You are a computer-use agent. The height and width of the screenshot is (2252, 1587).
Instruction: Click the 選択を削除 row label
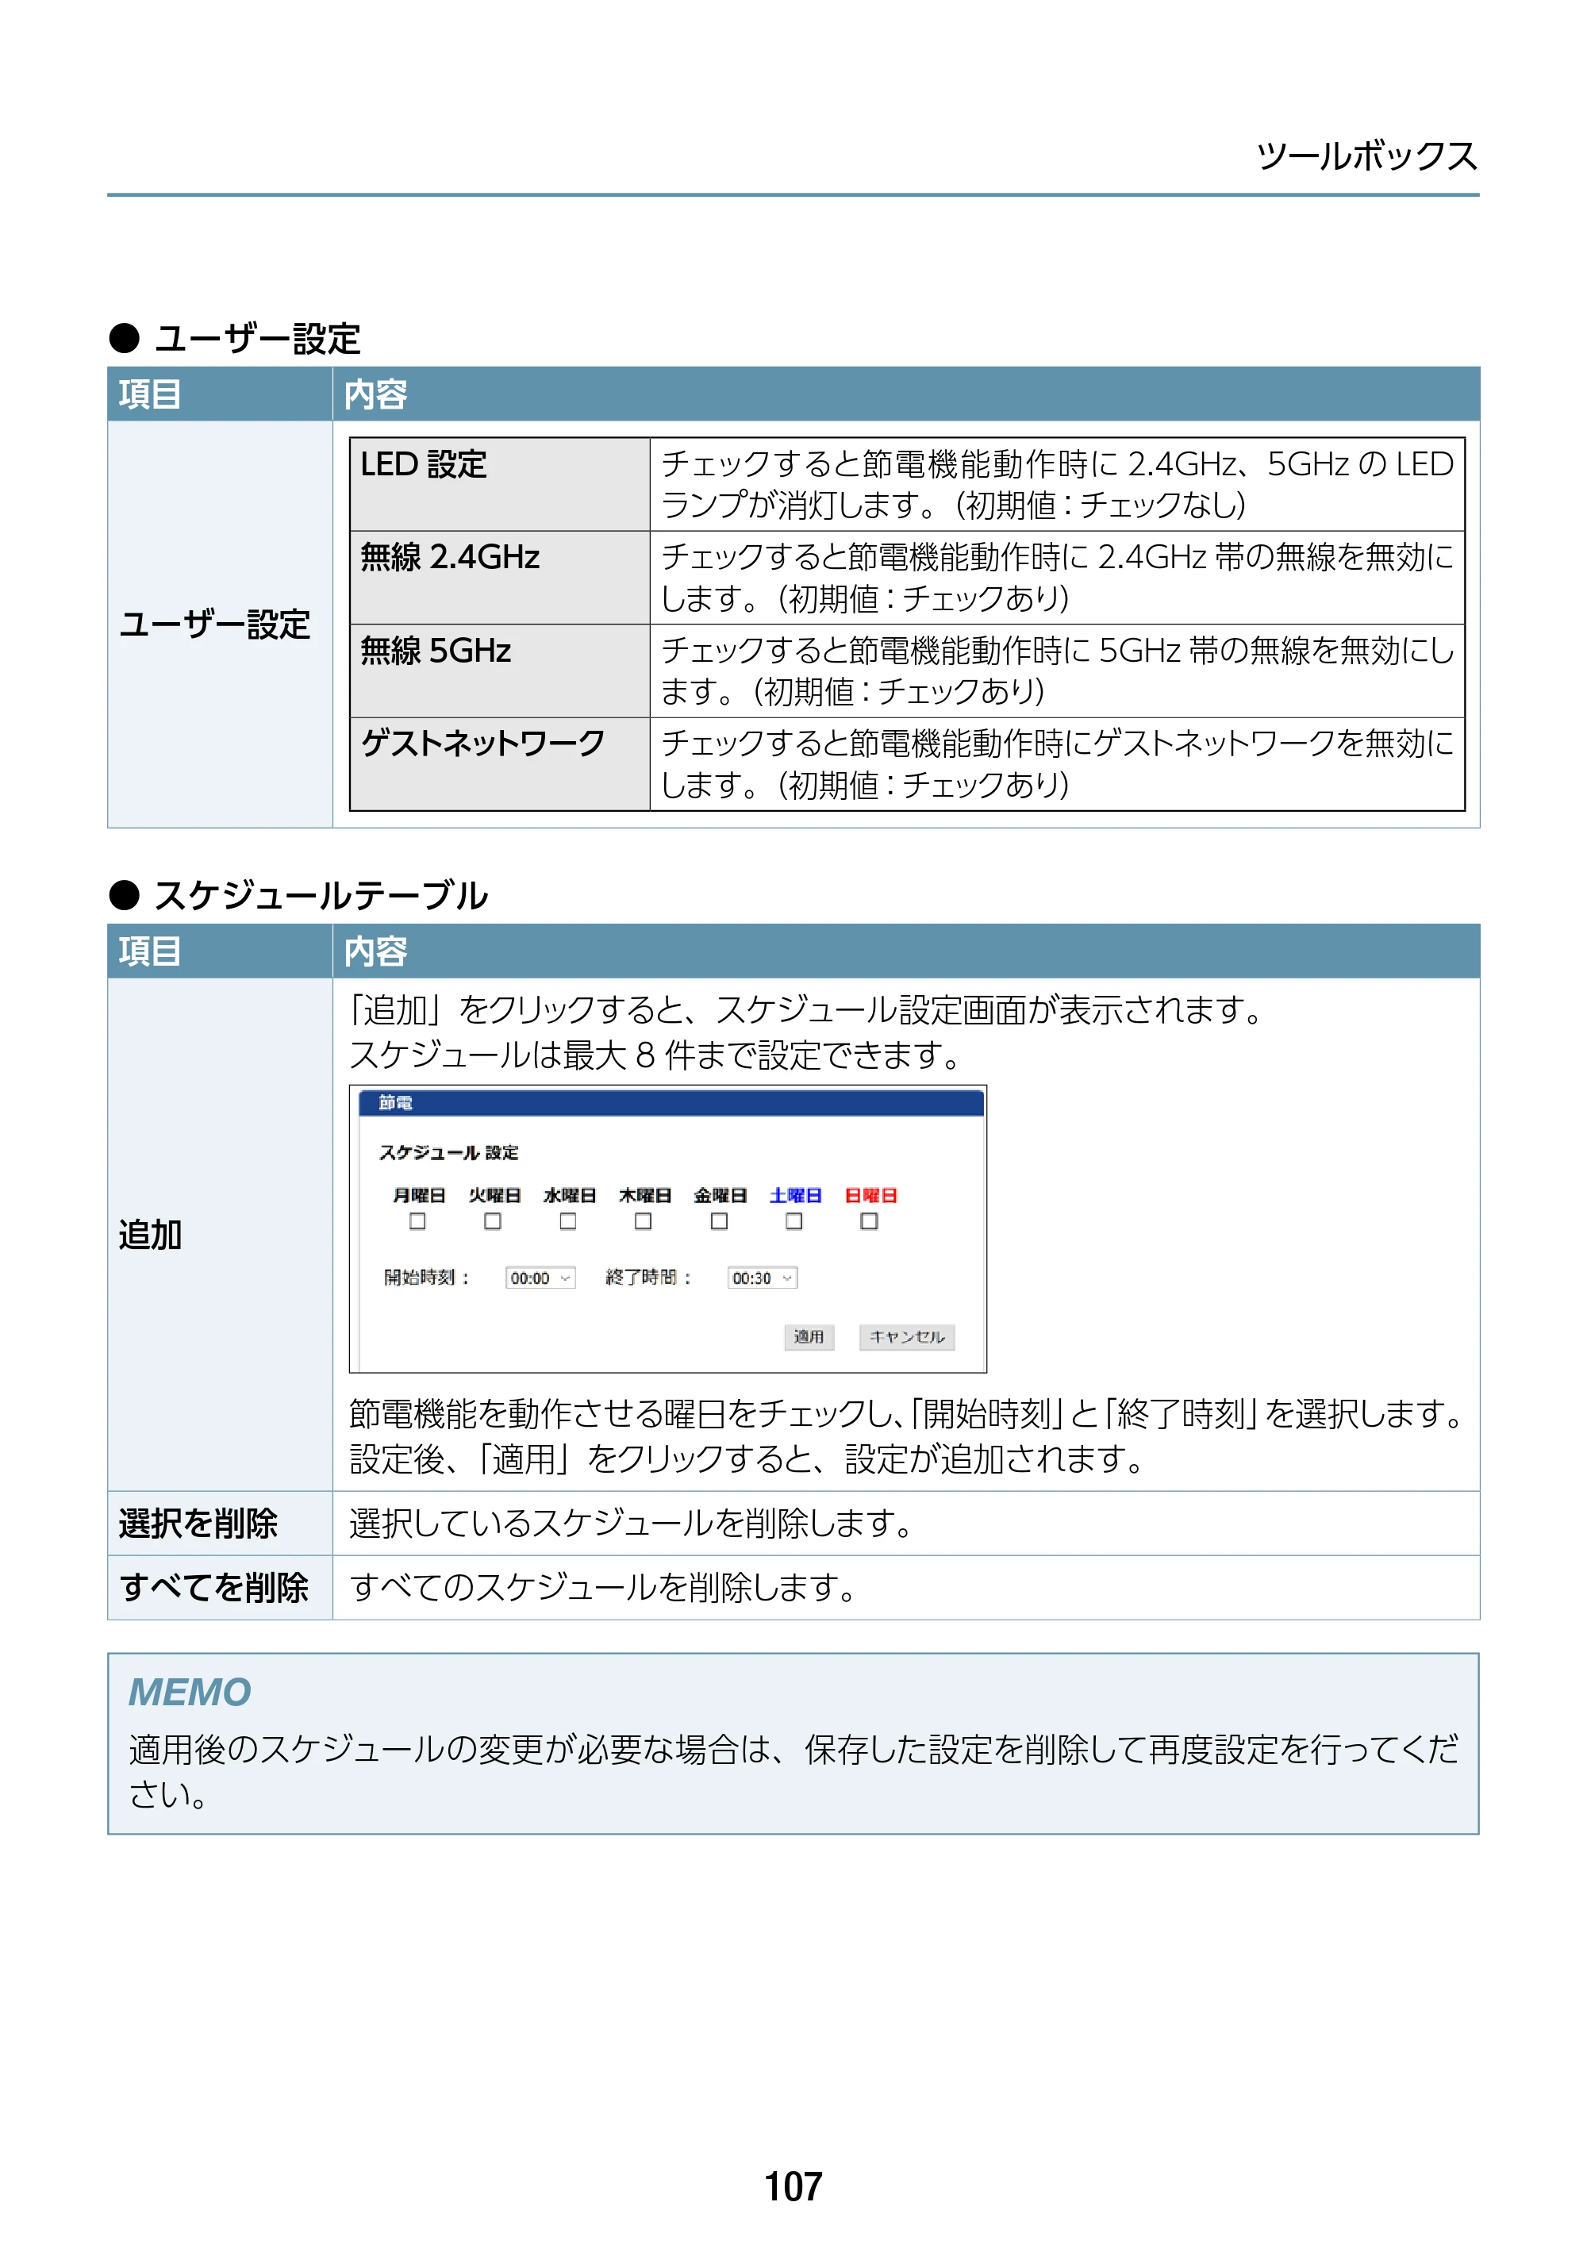click(x=198, y=1524)
